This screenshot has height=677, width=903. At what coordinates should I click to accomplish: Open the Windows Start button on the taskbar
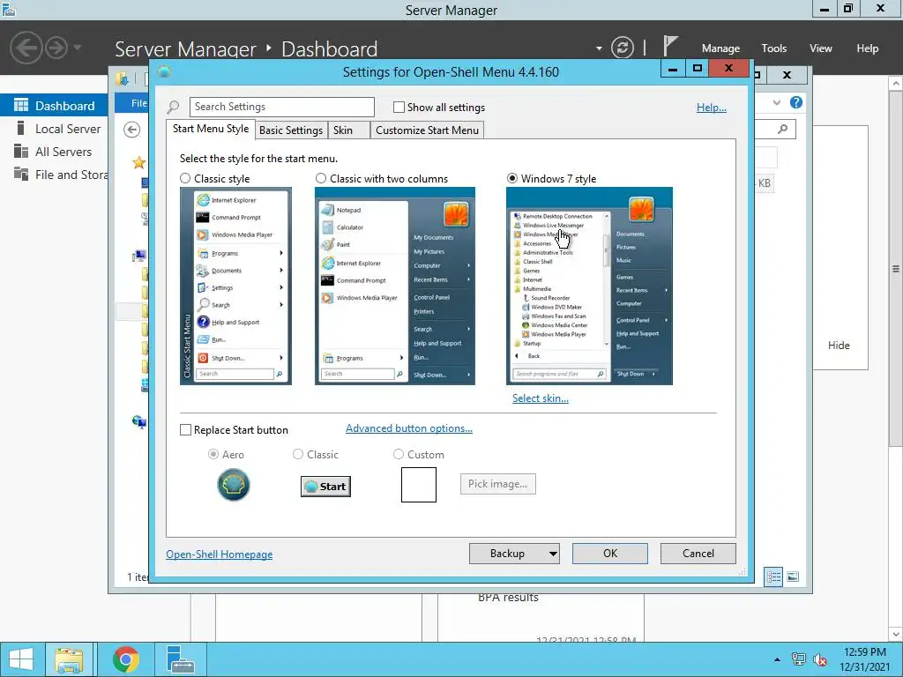(x=21, y=659)
